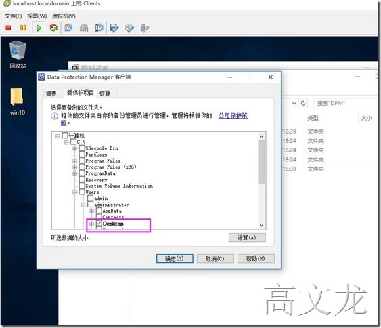Screen dimensions: 381x328
Task: Check the $Recycle.Bin folder checkbox
Action: coord(82,148)
